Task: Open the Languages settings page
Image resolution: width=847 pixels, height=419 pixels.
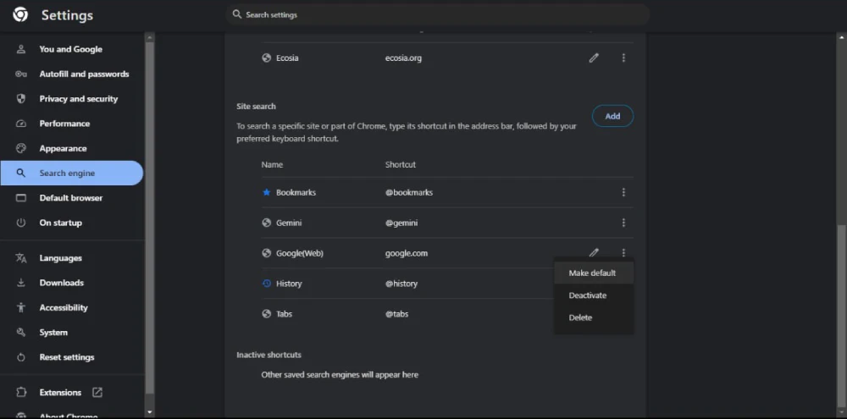Action: [x=60, y=258]
